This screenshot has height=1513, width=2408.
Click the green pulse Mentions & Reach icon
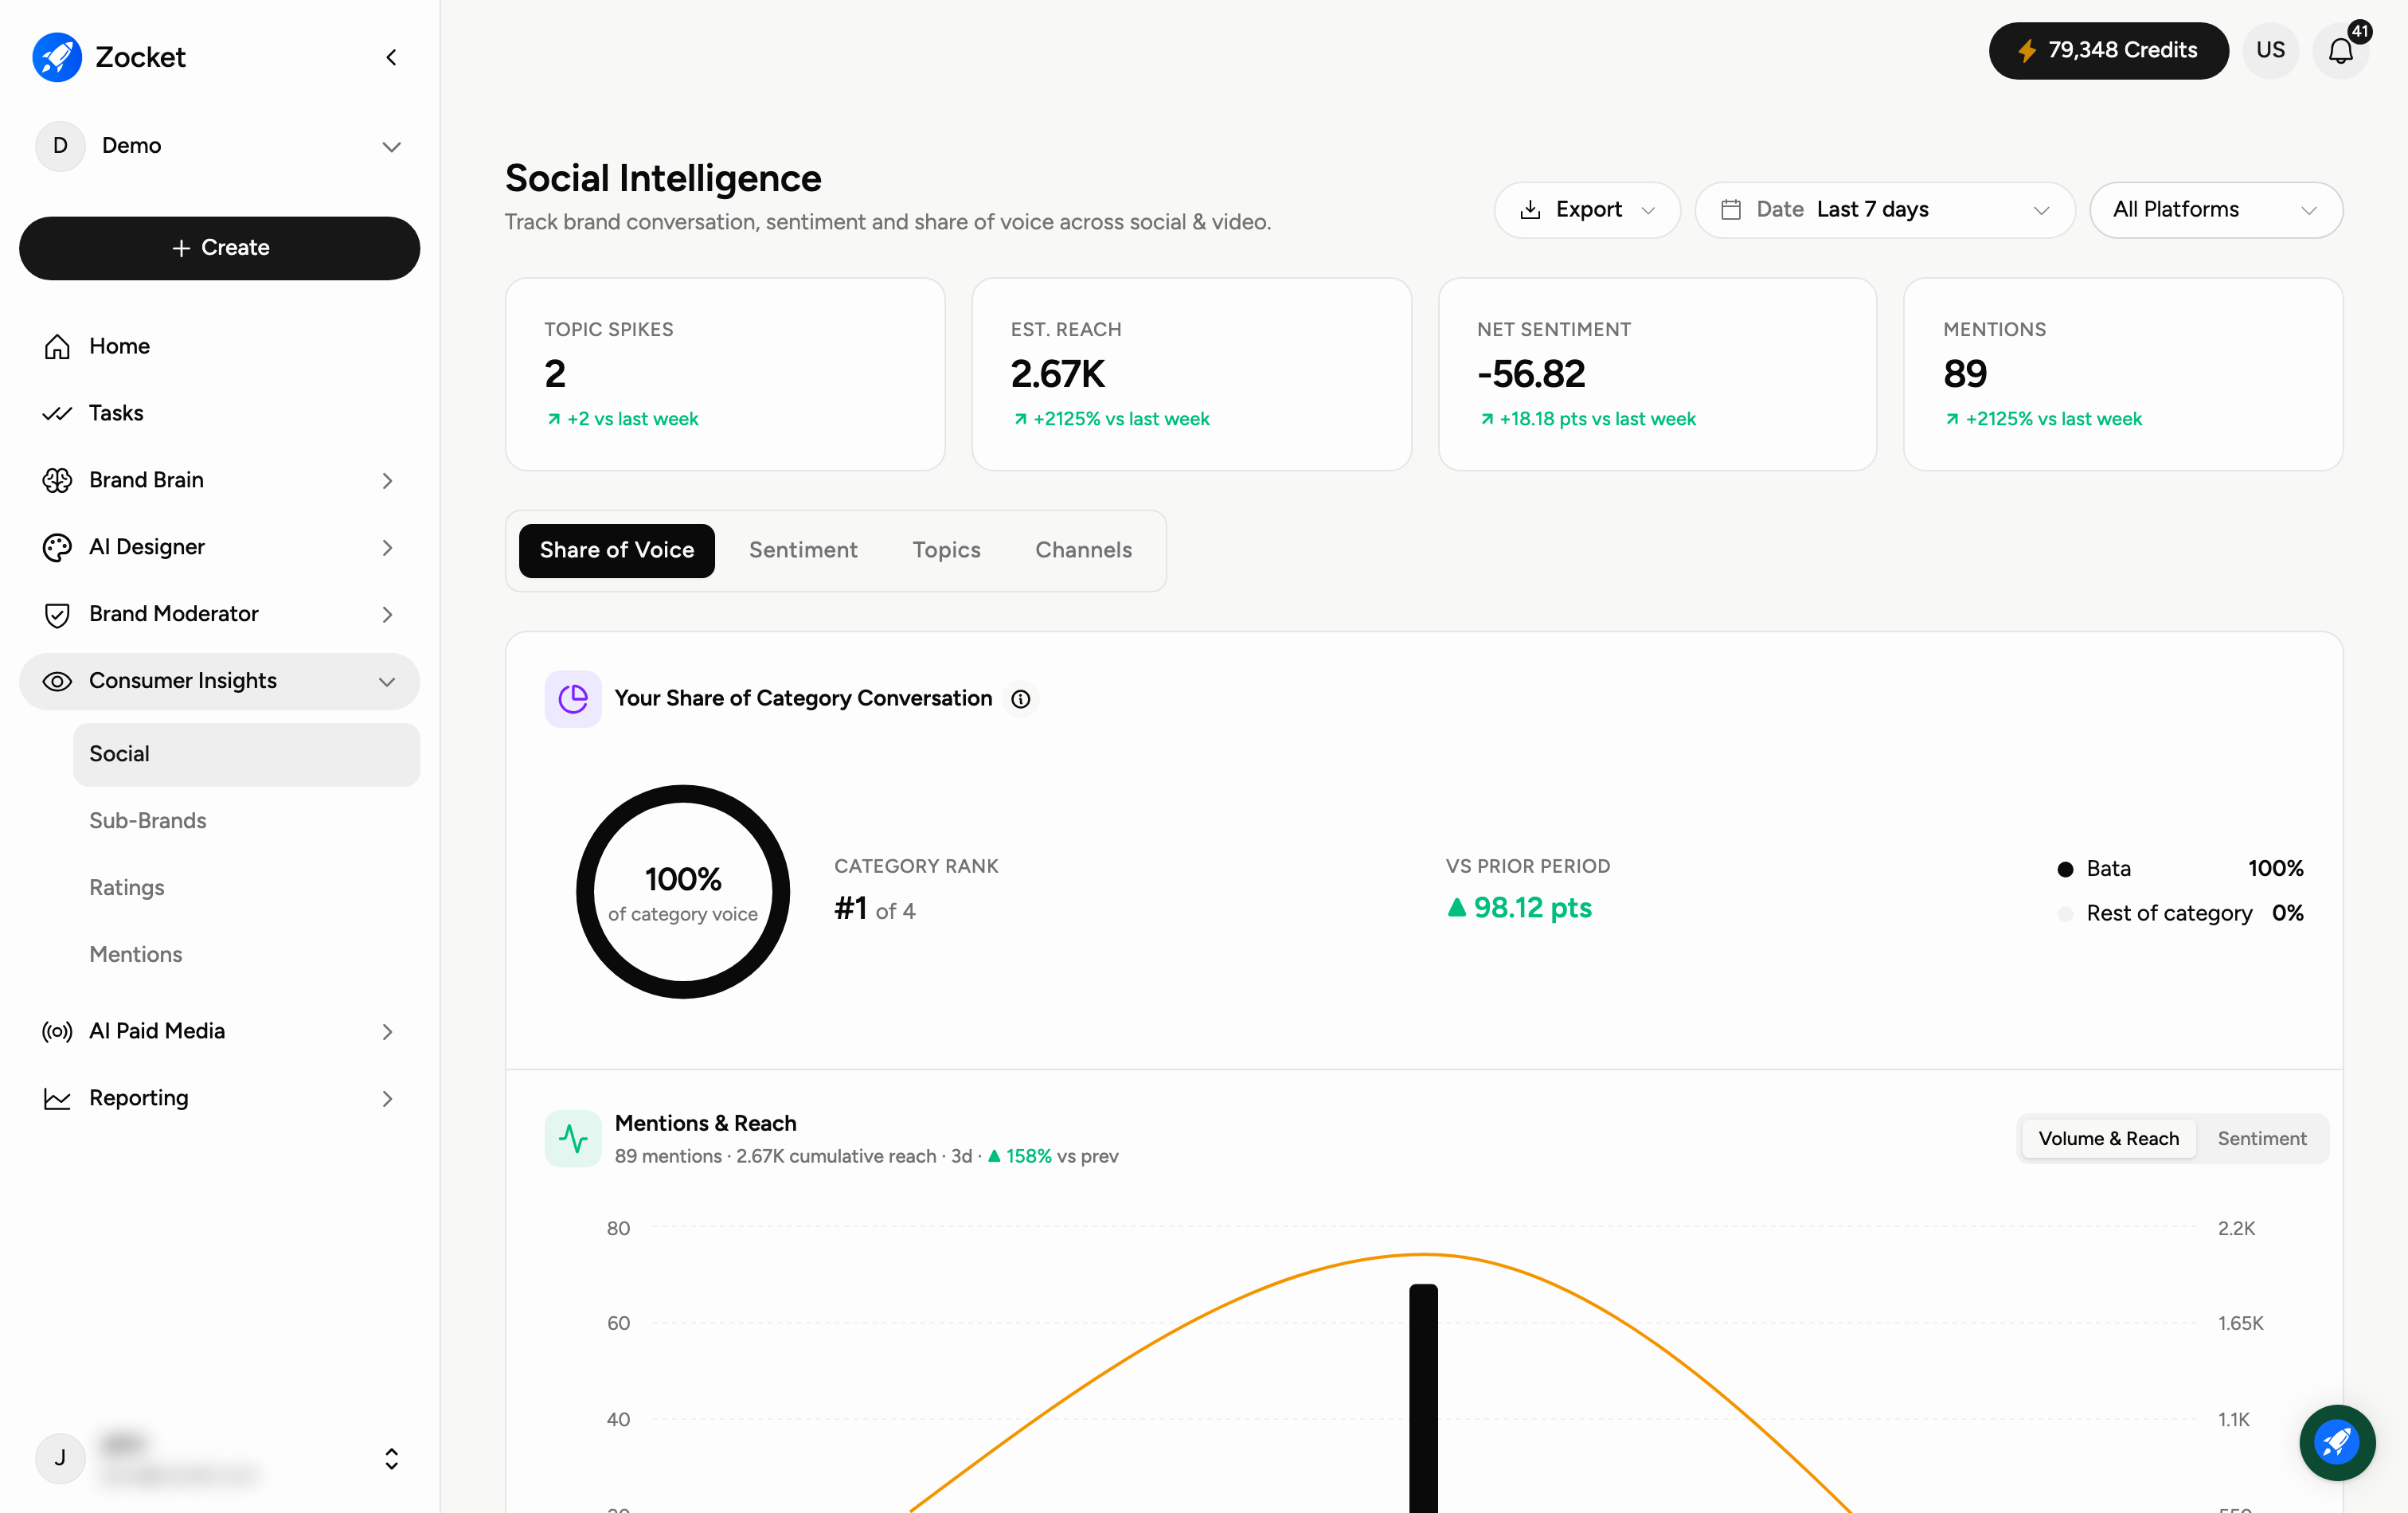573,1138
